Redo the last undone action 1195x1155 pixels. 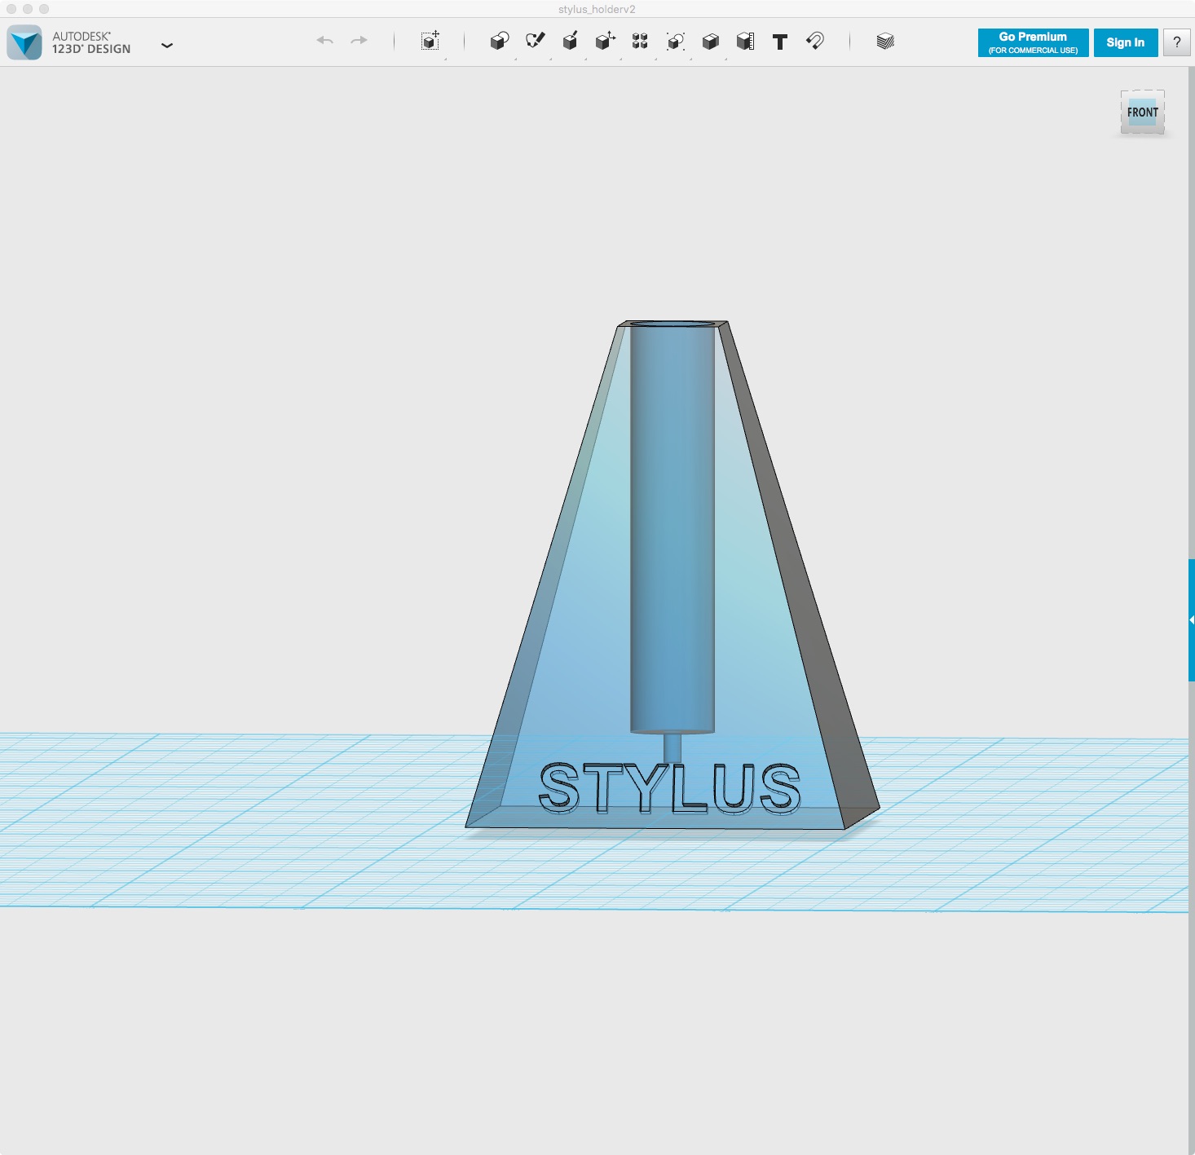[x=359, y=41]
